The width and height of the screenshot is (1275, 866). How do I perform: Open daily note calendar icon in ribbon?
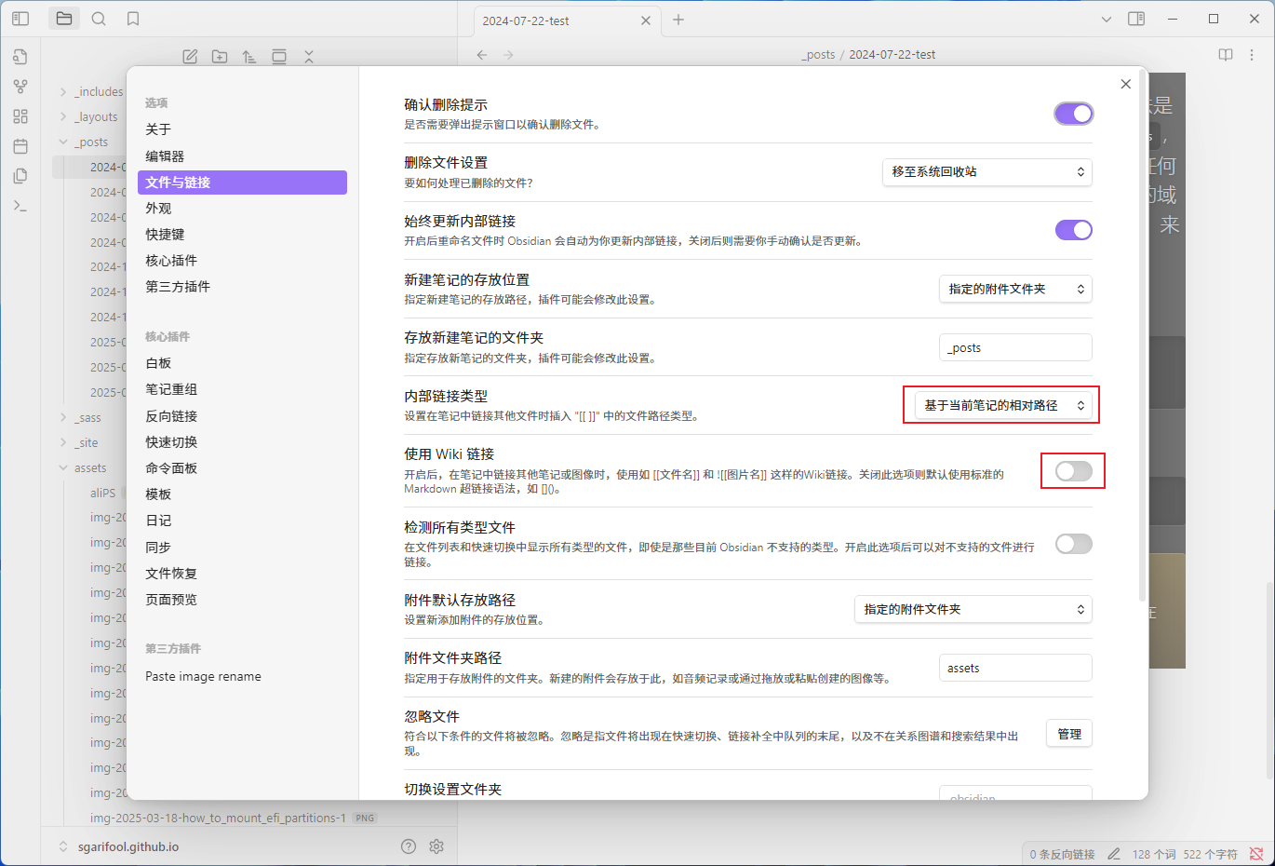[20, 146]
